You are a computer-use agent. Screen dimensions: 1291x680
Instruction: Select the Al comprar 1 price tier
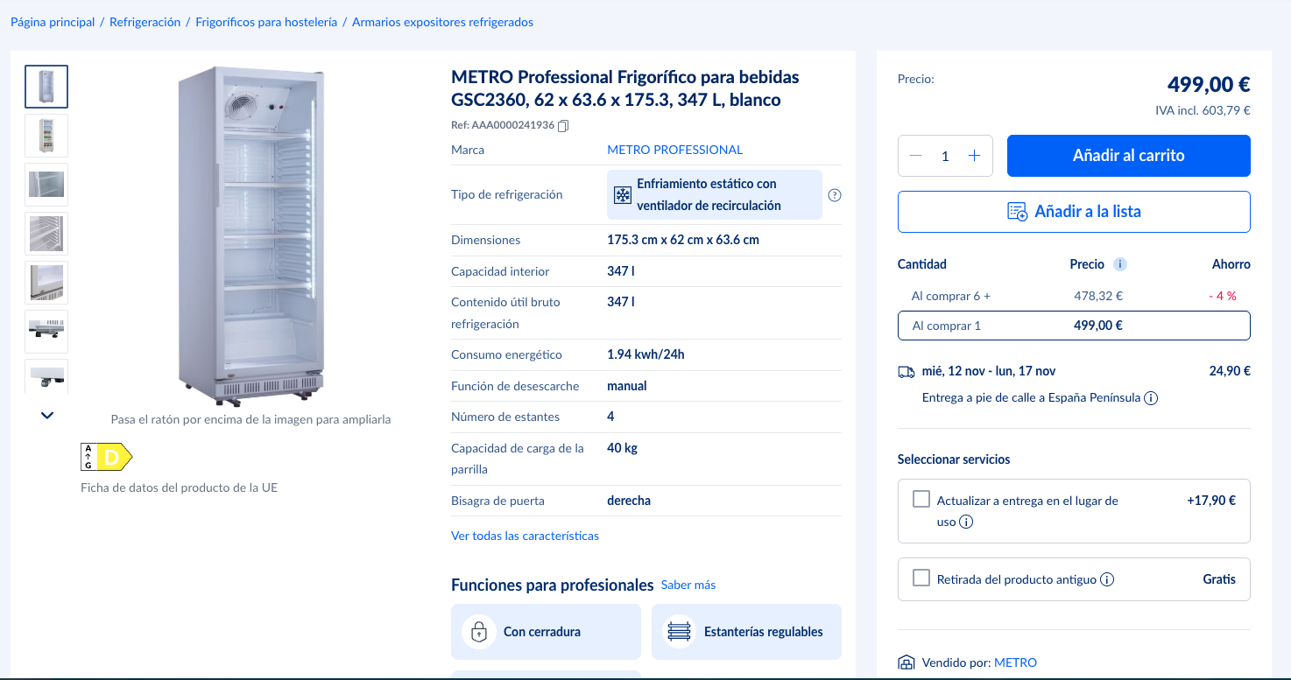tap(1074, 326)
